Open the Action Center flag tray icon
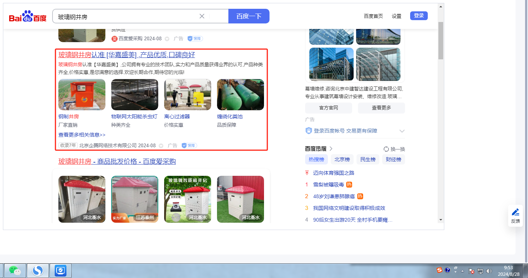The image size is (528, 278). pyautogui.click(x=472, y=271)
